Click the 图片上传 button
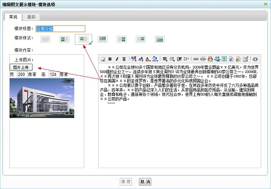Screen dimensions: 271x189 [x=21, y=67]
